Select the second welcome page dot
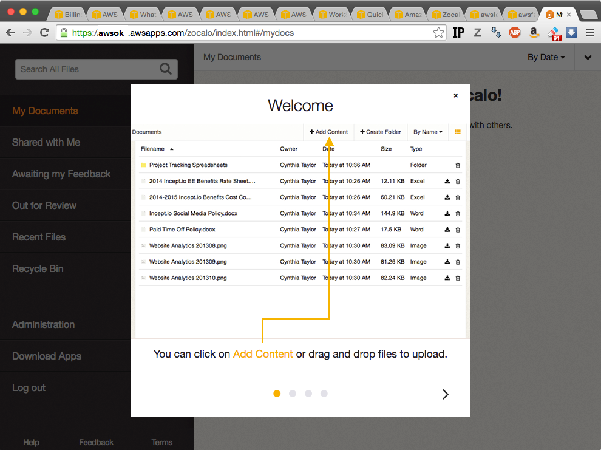Screen dimensions: 601x450 pyautogui.click(x=293, y=394)
